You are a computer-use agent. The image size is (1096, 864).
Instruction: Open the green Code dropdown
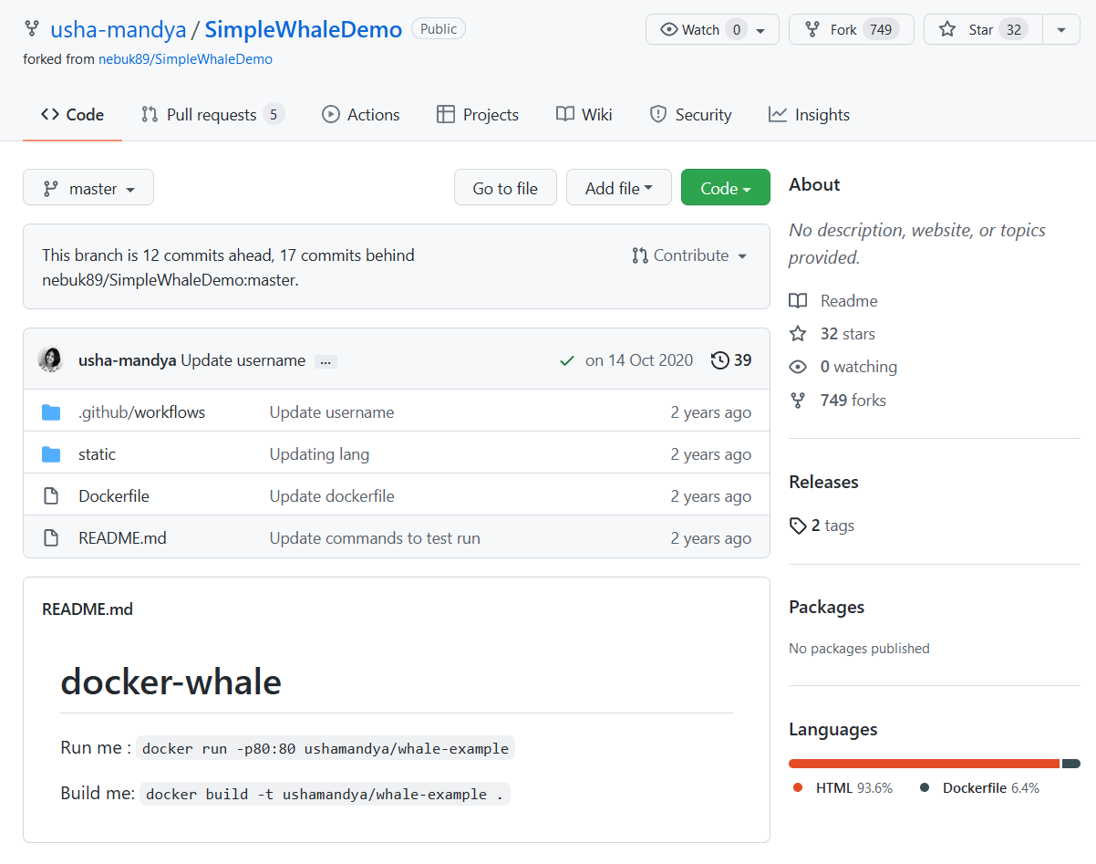[x=726, y=187]
